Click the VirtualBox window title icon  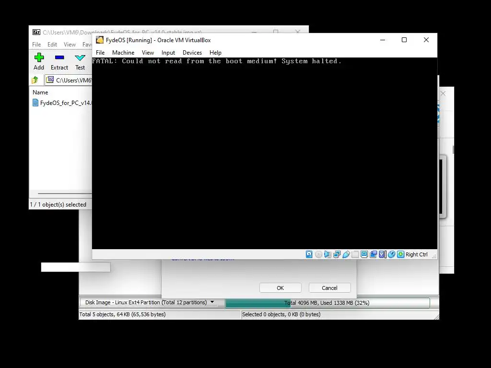point(100,40)
